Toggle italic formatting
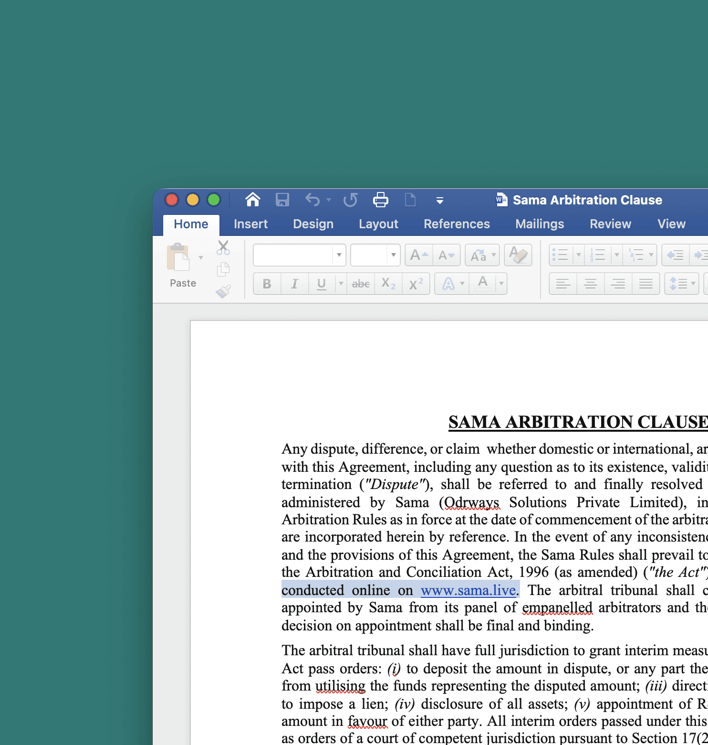Viewport: 708px width, 745px height. tap(295, 284)
